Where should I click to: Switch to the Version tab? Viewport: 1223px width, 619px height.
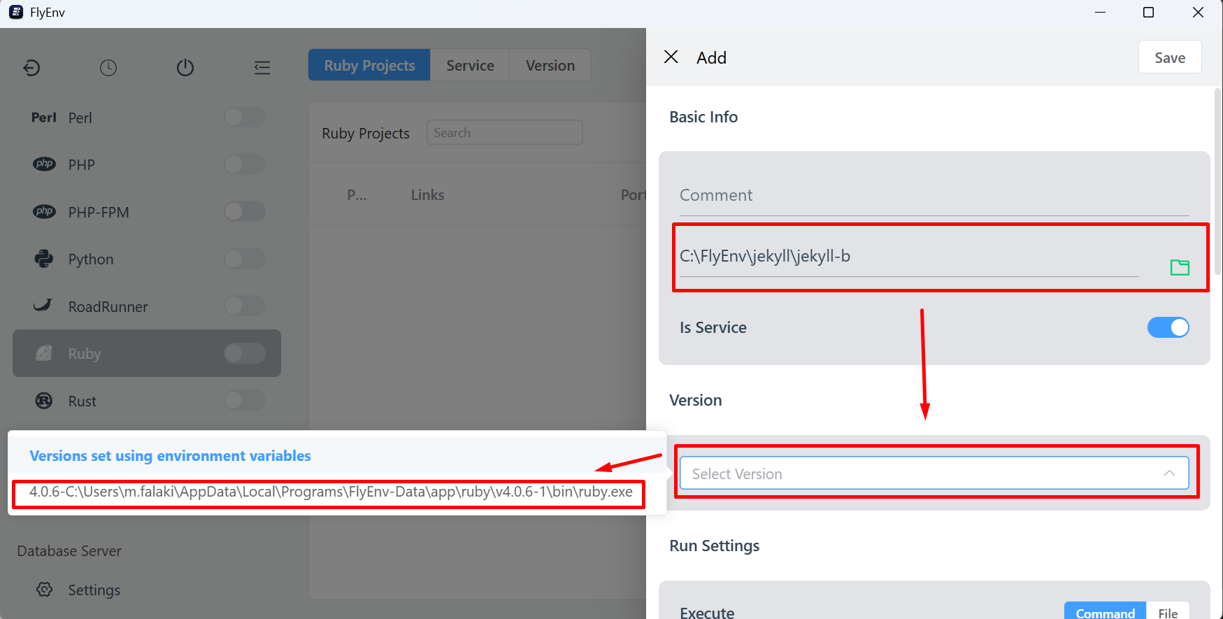point(550,65)
